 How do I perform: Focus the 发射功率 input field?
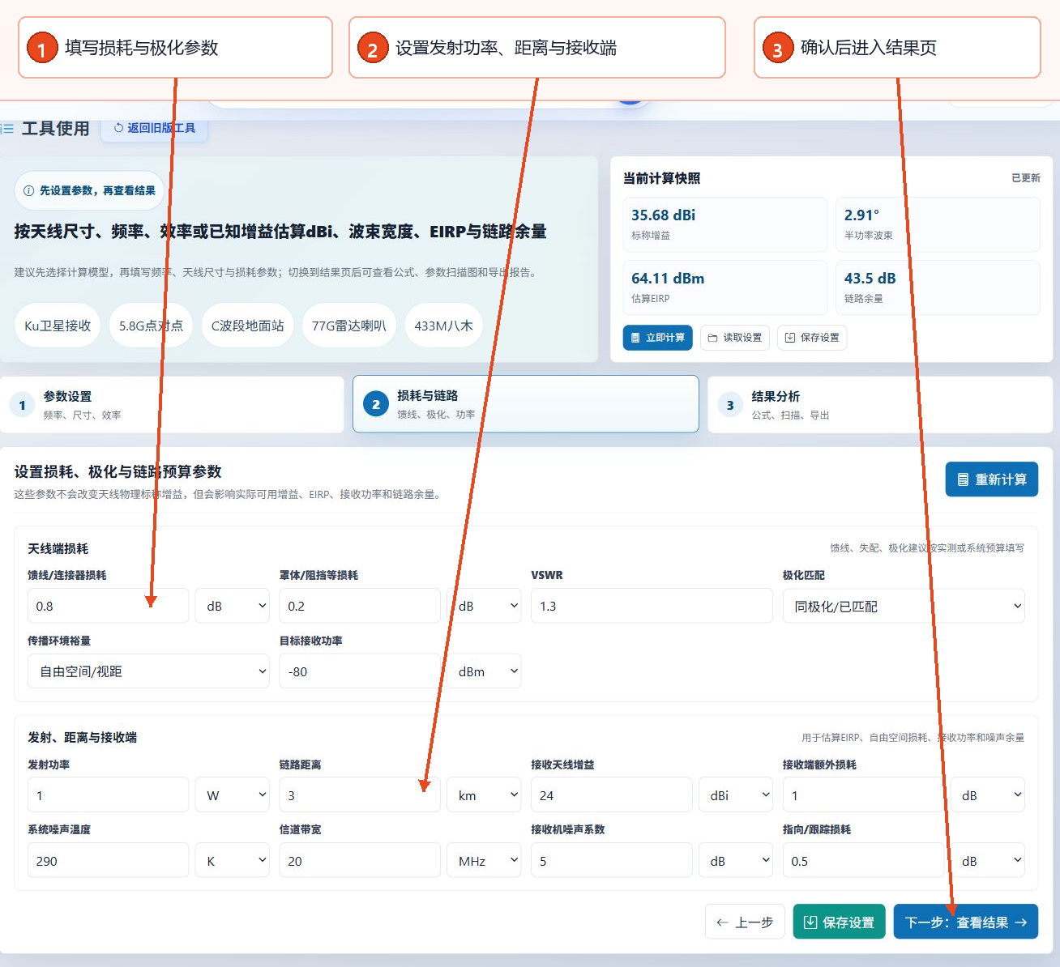coord(109,795)
